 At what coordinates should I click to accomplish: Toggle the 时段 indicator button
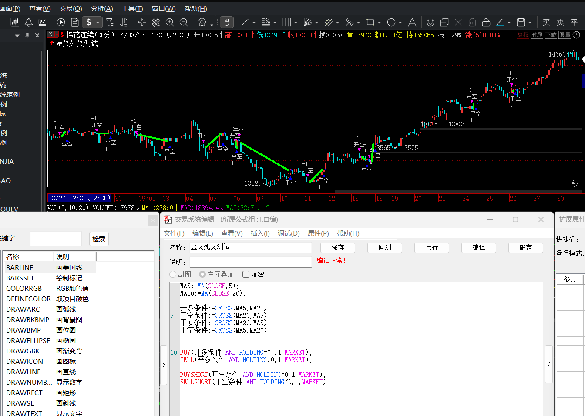tap(537, 35)
